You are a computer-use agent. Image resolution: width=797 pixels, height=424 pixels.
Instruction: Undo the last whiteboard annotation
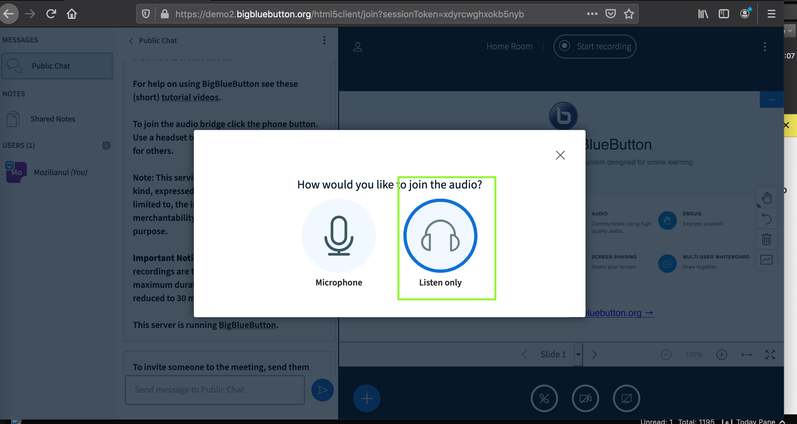pos(766,219)
